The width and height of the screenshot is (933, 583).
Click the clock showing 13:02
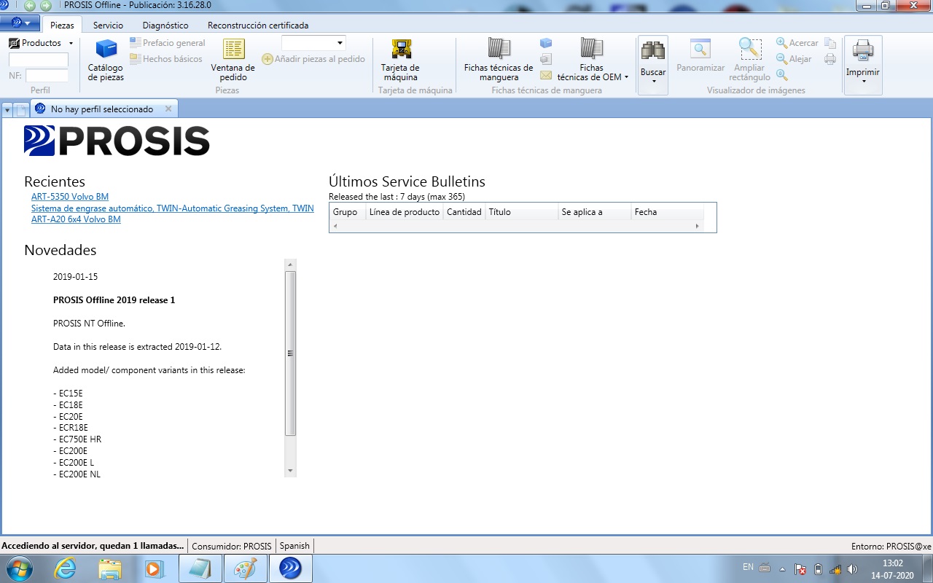[892, 563]
